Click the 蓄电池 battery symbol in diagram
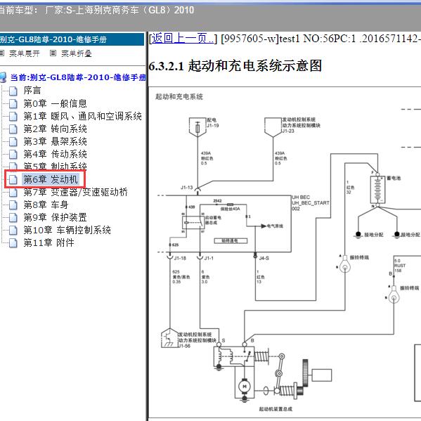The height and width of the screenshot is (421, 421). tap(377, 190)
